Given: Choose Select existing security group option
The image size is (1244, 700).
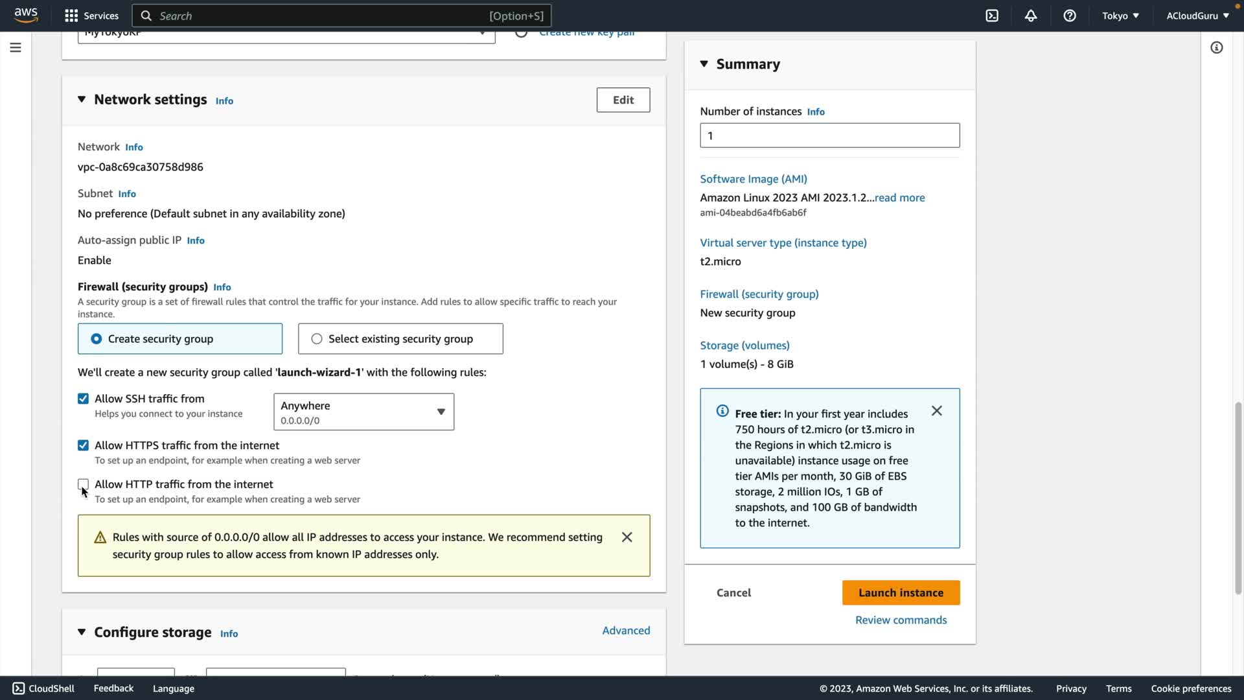Looking at the screenshot, I should tap(317, 339).
